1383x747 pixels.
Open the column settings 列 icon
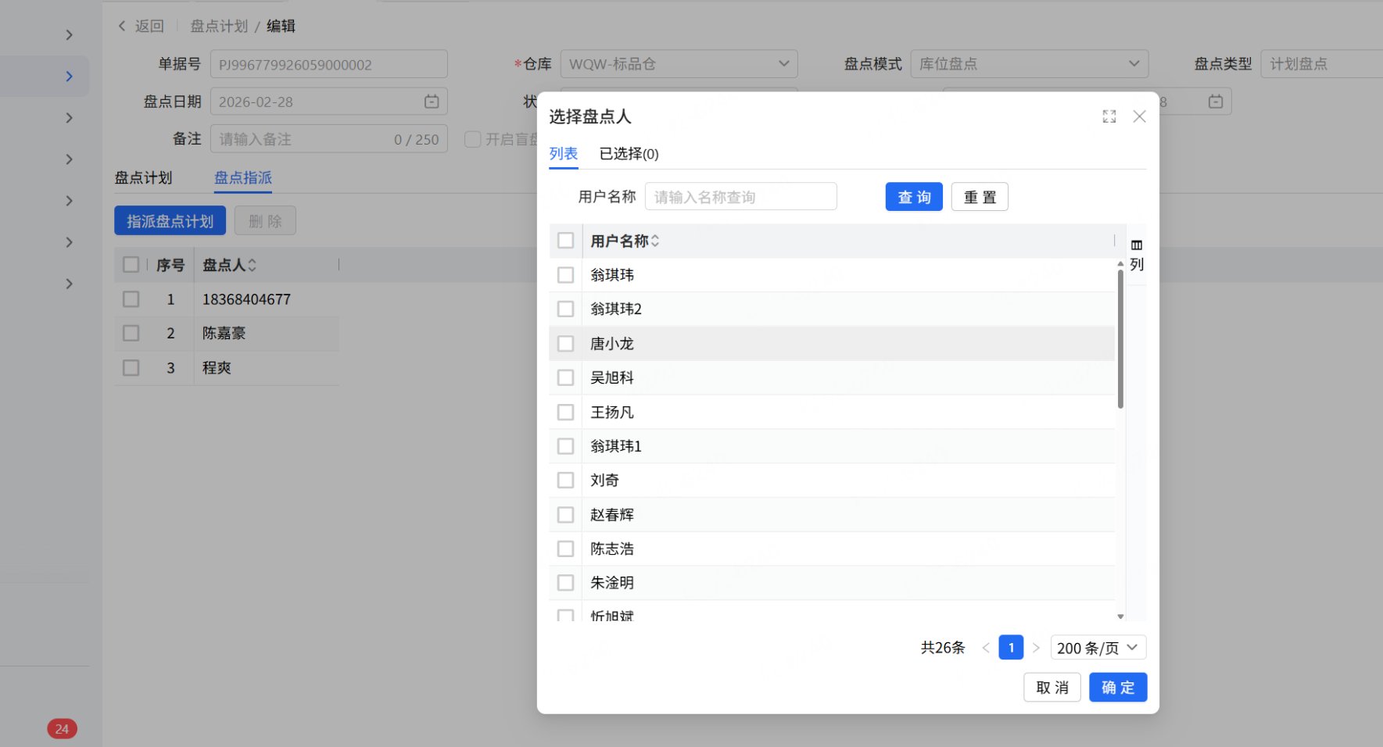click(1137, 255)
